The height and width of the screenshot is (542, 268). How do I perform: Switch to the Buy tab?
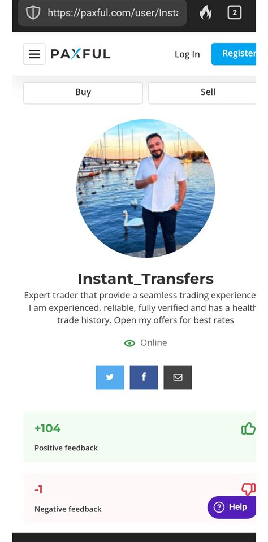[x=83, y=93]
